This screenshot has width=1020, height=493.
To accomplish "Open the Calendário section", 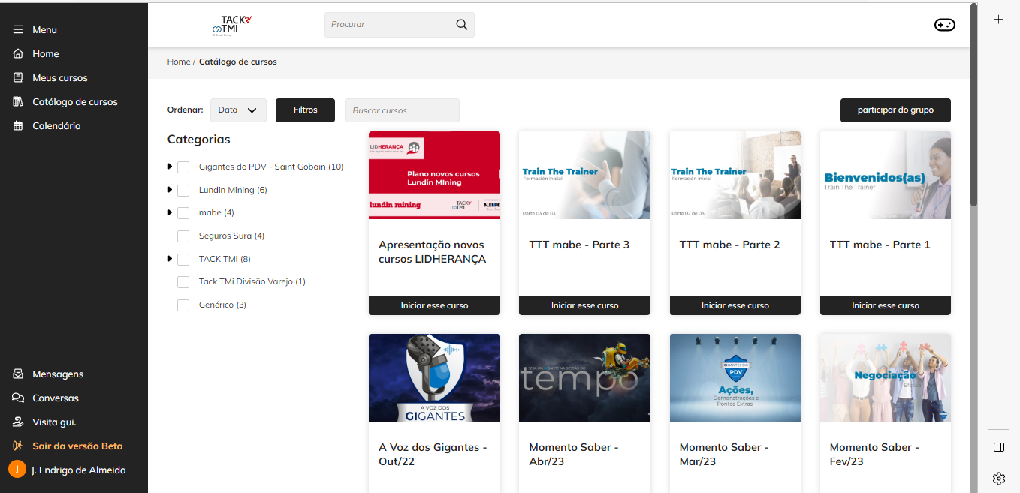I will pos(56,125).
